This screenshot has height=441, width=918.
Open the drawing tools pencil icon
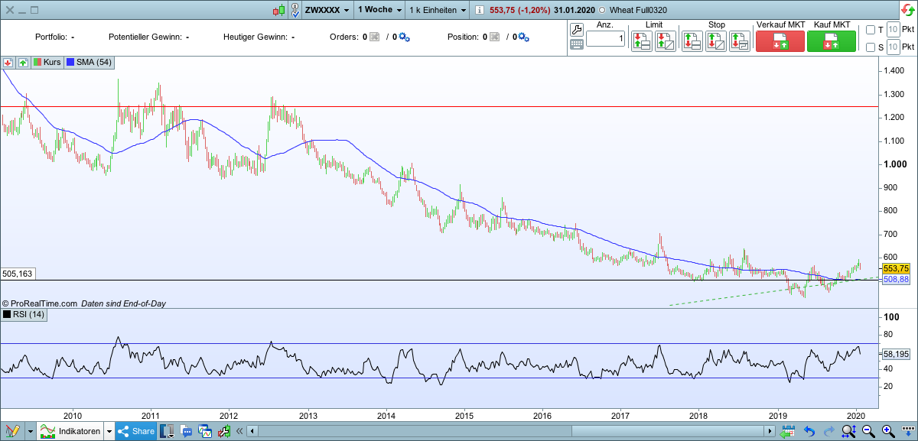click(x=11, y=431)
